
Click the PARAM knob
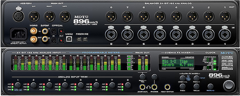(196, 78)
